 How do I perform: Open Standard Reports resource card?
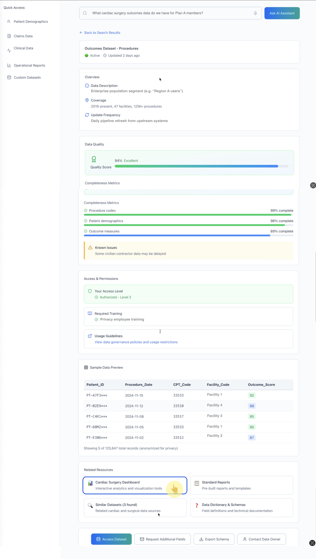[242, 485]
